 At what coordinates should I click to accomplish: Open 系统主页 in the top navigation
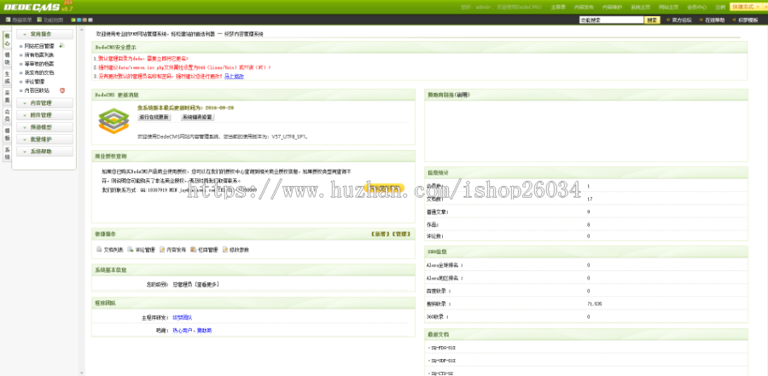640,8
